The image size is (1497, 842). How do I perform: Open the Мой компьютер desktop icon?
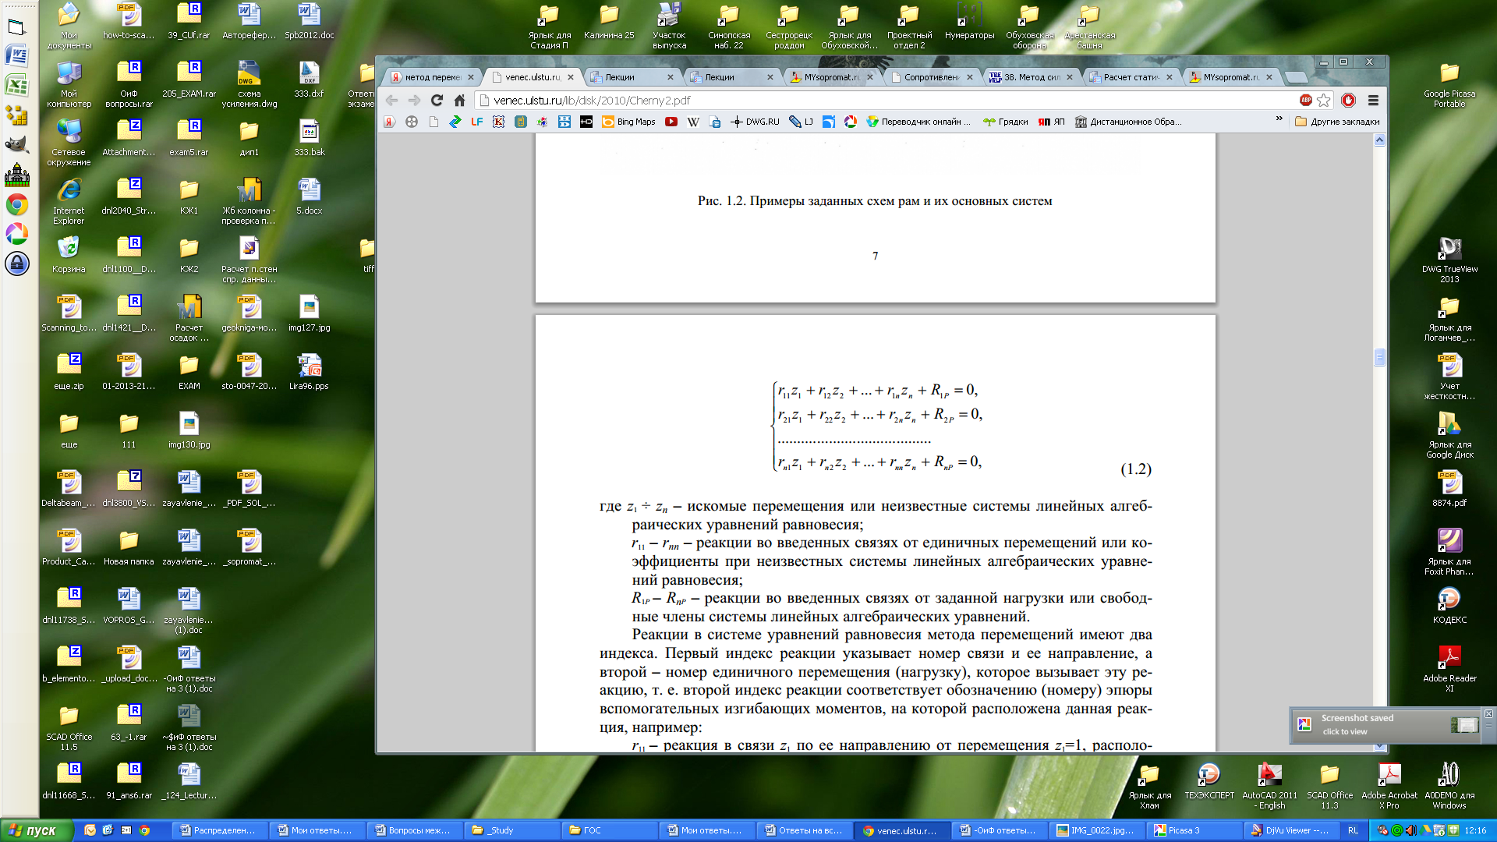(x=69, y=84)
